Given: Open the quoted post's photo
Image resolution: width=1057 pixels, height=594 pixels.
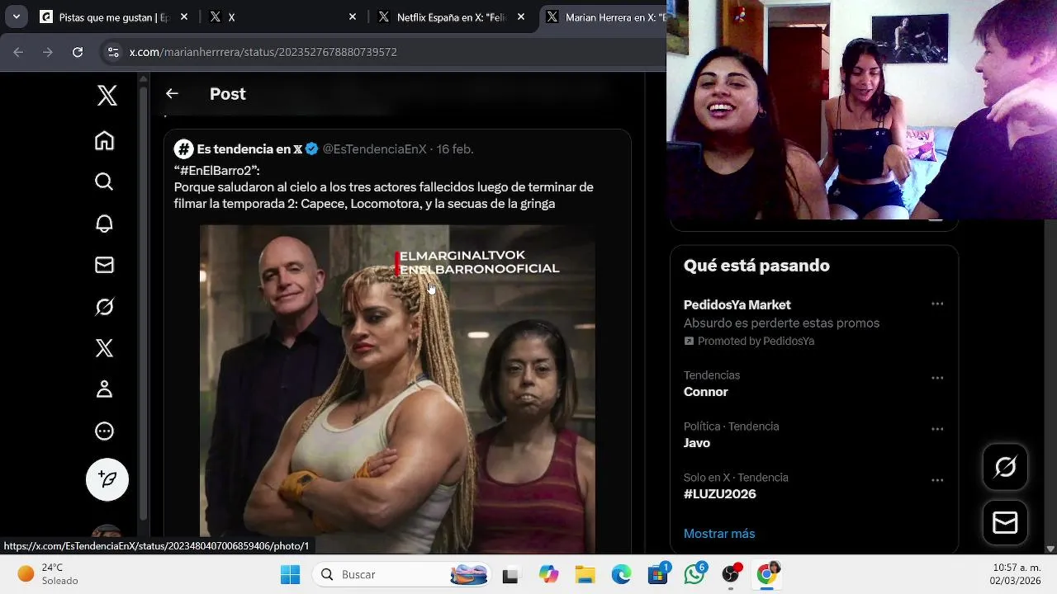Looking at the screenshot, I should pyautogui.click(x=397, y=389).
